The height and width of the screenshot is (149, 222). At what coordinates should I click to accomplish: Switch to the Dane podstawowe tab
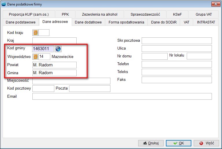coord(21,22)
